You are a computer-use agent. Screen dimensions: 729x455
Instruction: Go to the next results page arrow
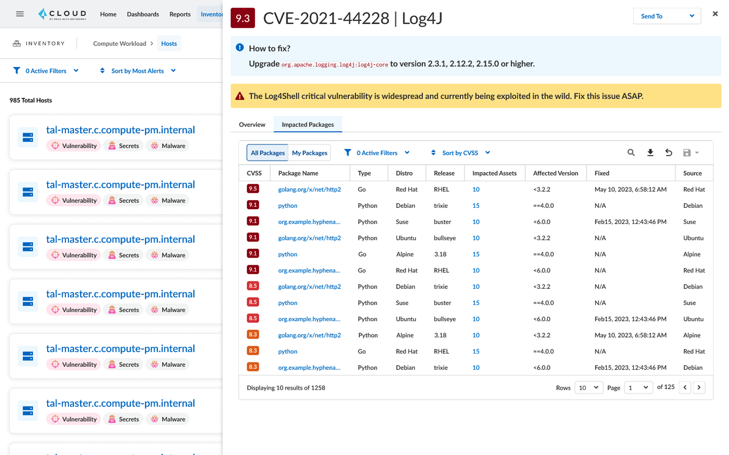699,387
